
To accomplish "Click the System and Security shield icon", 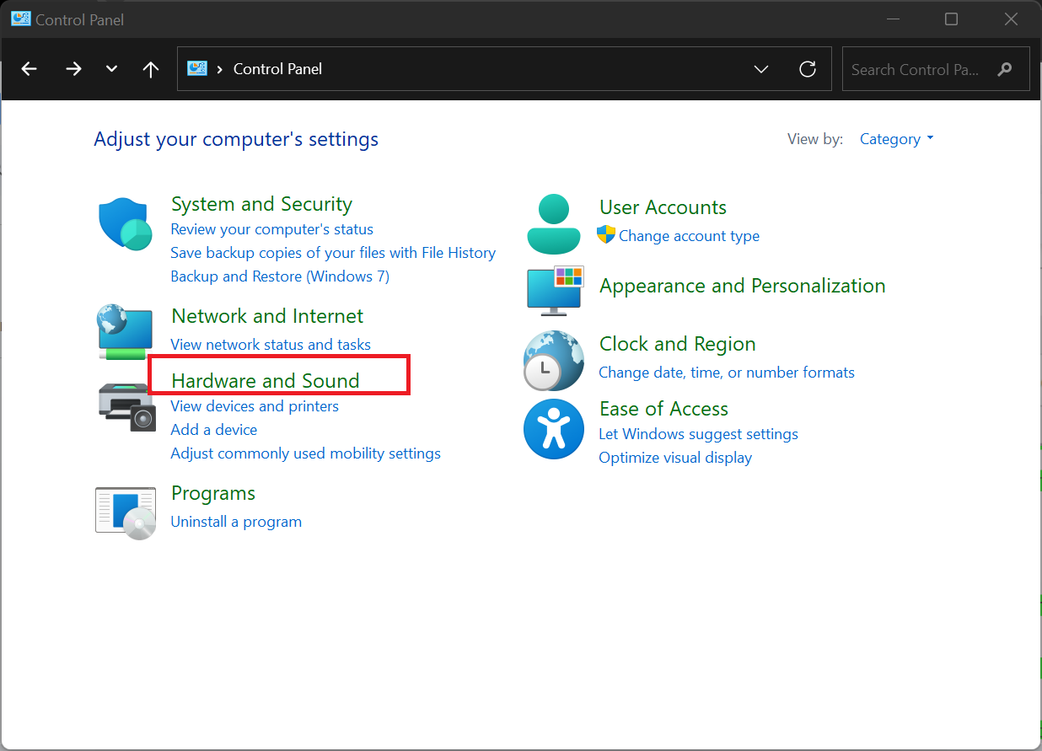I will (125, 224).
